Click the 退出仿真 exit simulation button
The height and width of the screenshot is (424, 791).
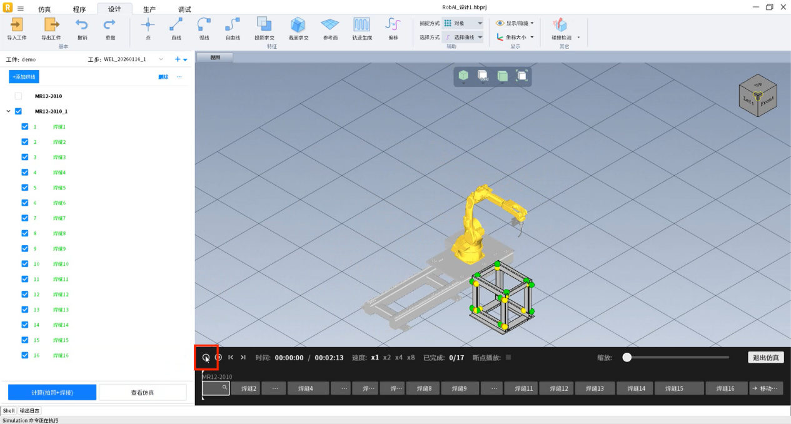pyautogui.click(x=765, y=358)
